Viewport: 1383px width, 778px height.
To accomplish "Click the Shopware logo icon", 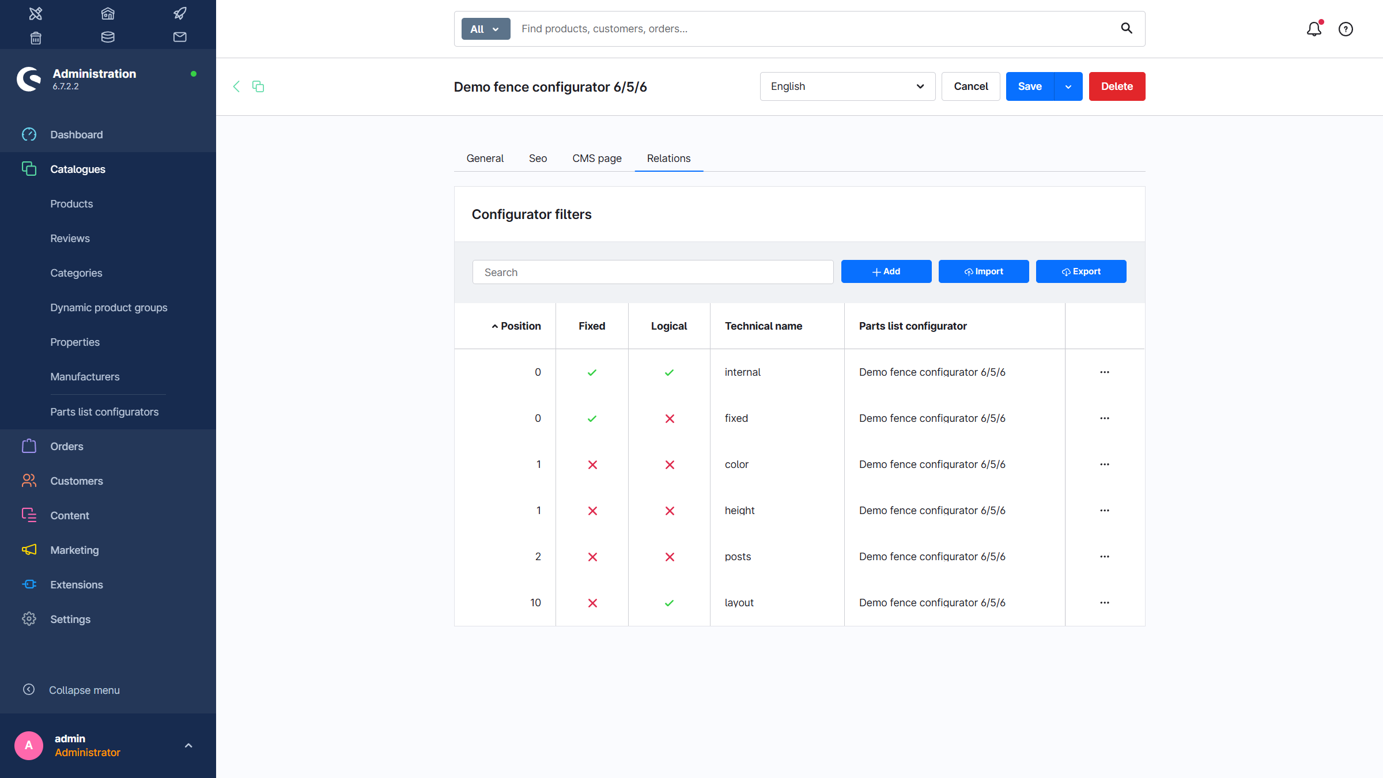I will coord(29,79).
